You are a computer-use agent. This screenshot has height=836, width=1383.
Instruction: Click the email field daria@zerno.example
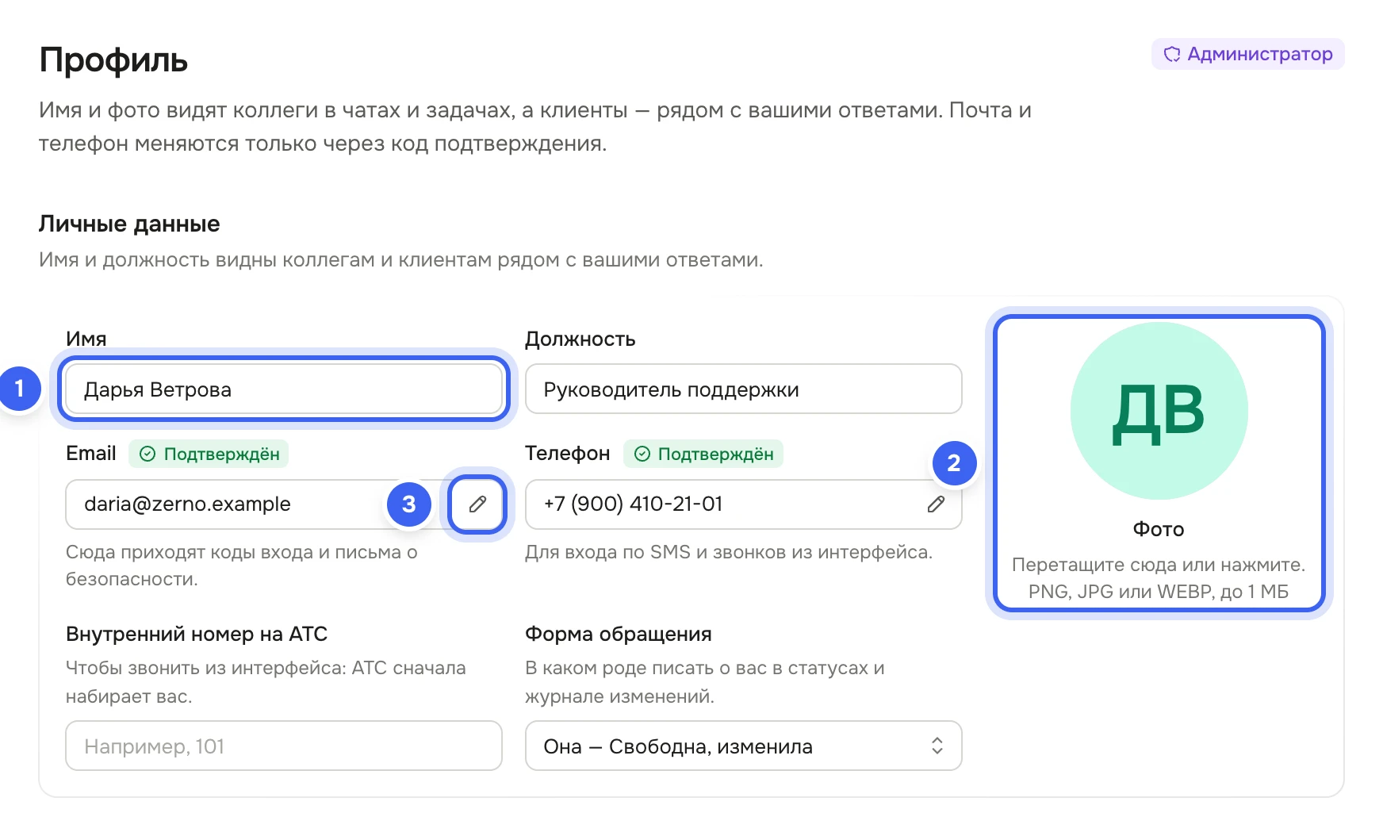pos(284,504)
